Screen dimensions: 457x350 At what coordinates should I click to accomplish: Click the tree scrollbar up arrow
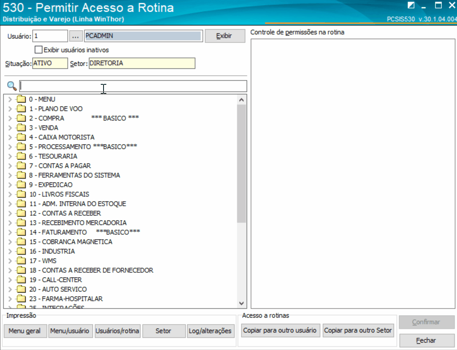(241, 100)
